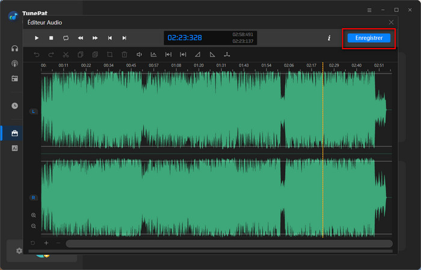
Task: Open the history clock in sidebar
Action: point(15,106)
